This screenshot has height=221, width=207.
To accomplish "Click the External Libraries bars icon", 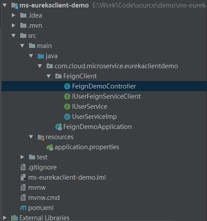I will (15, 218).
